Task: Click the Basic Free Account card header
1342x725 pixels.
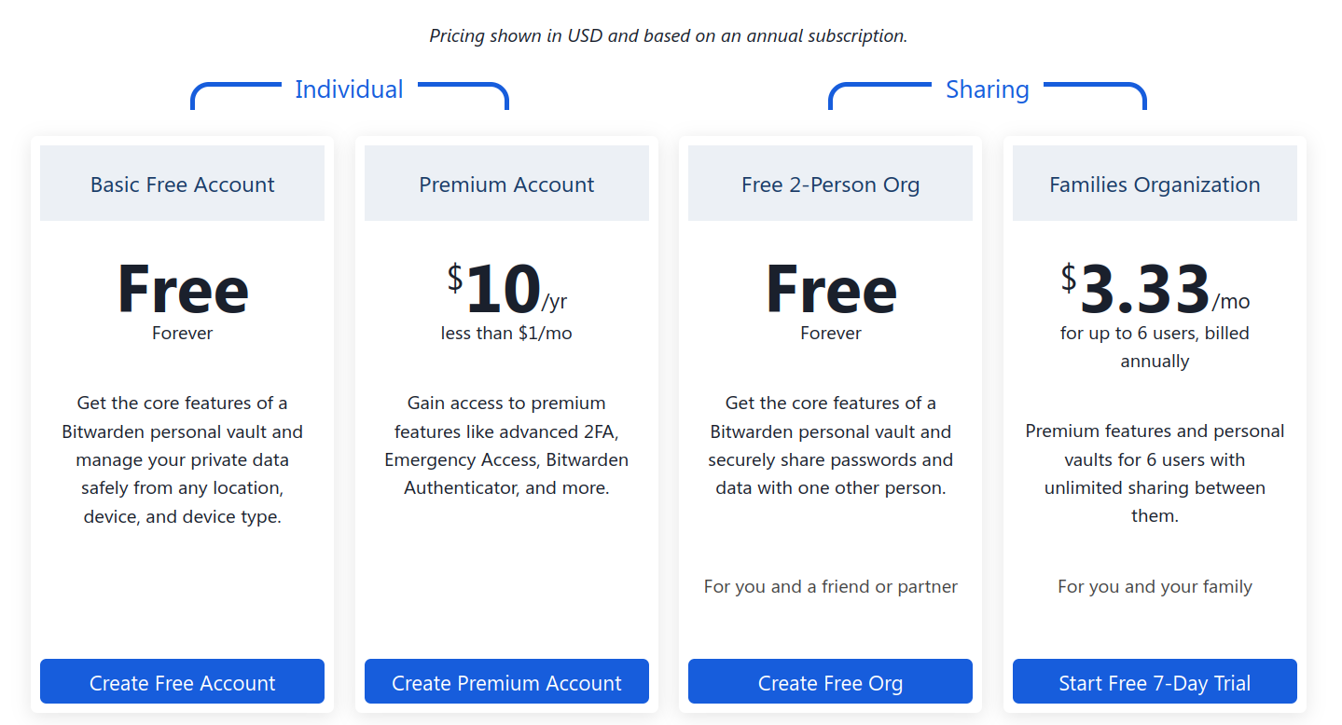Action: coord(182,185)
